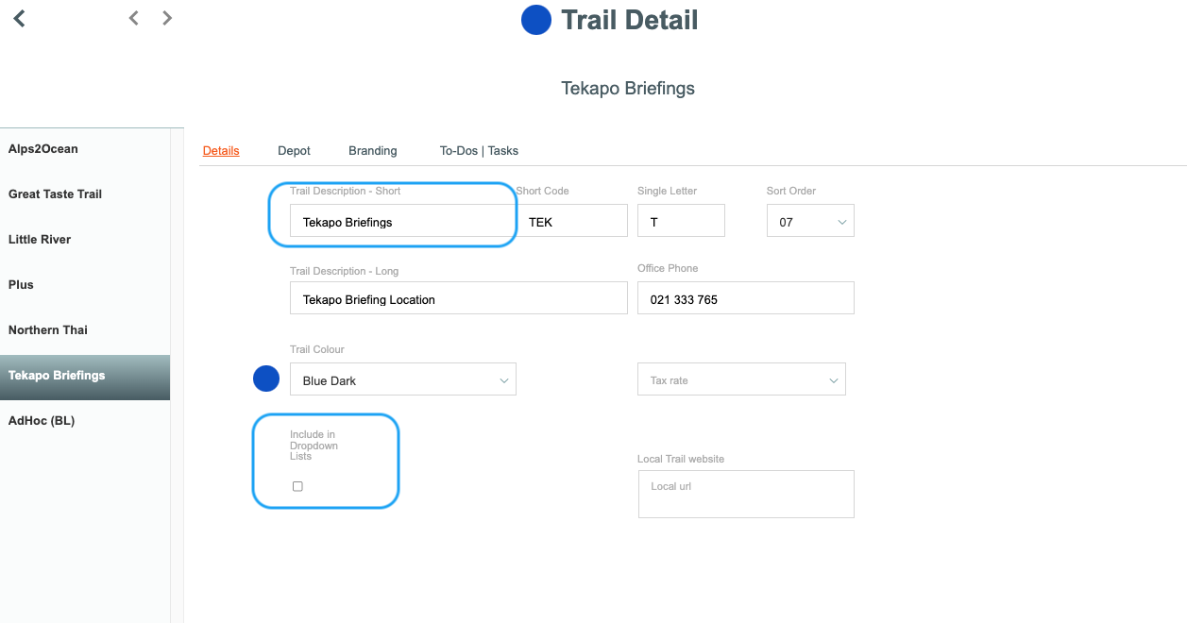The image size is (1187, 623).
Task: Click the Local url website field
Action: pyautogui.click(x=746, y=495)
